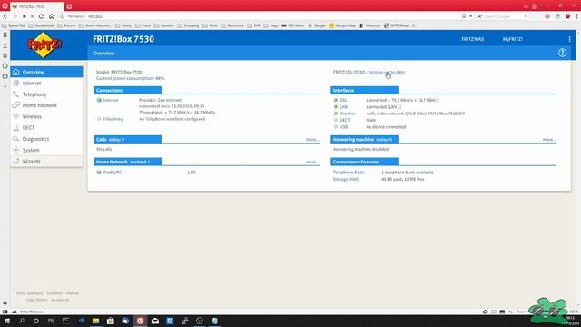Open the Google Keep bookmark
This screenshot has height=327, width=581.
click(342, 25)
